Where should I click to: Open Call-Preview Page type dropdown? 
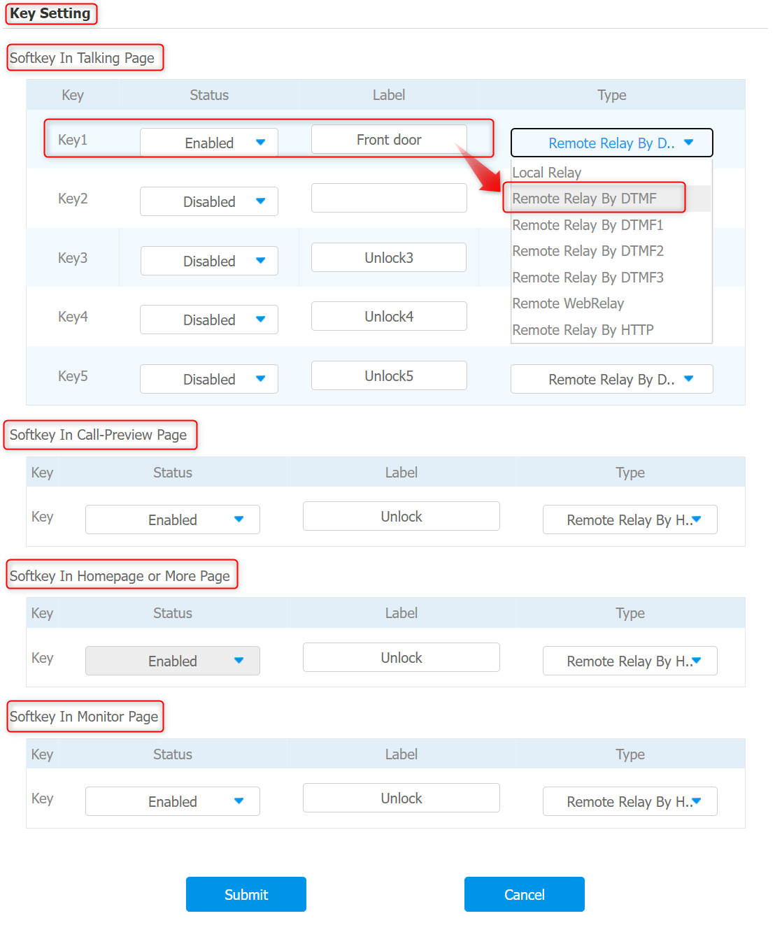coord(630,519)
